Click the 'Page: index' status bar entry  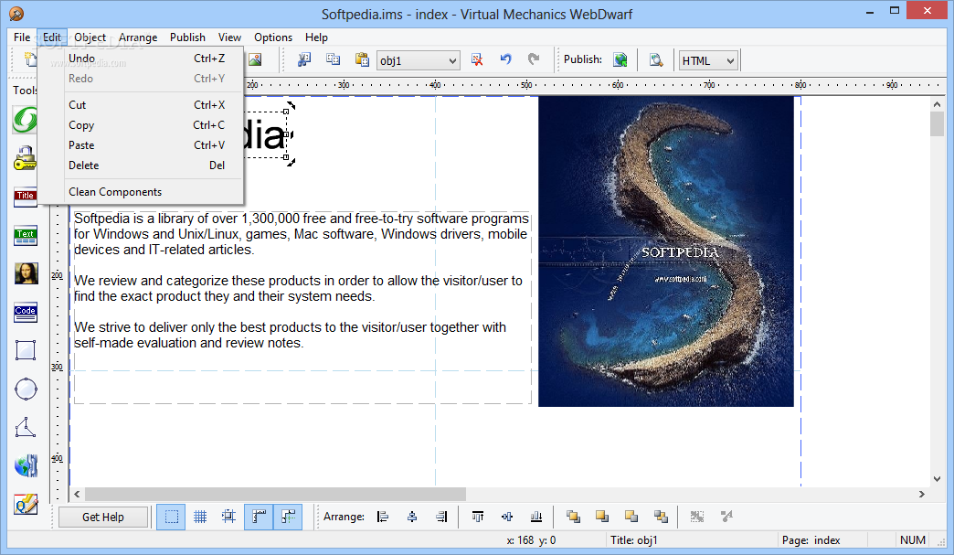(811, 539)
